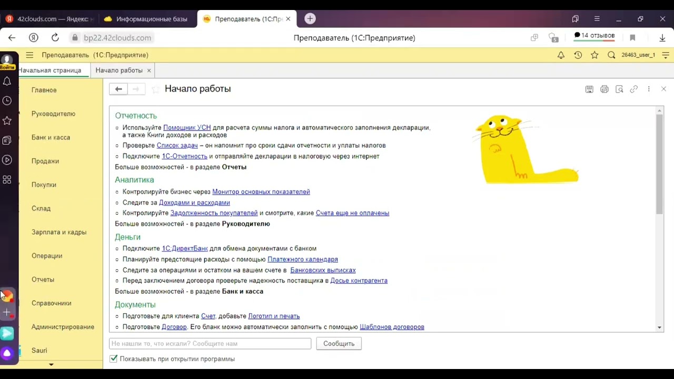Open the Отчеты section
The image size is (674, 379).
coord(43,280)
